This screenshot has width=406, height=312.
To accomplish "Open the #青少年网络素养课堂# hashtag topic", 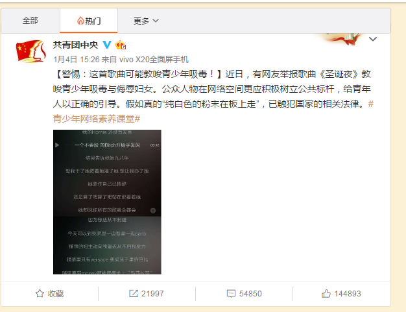I will 213,112.
